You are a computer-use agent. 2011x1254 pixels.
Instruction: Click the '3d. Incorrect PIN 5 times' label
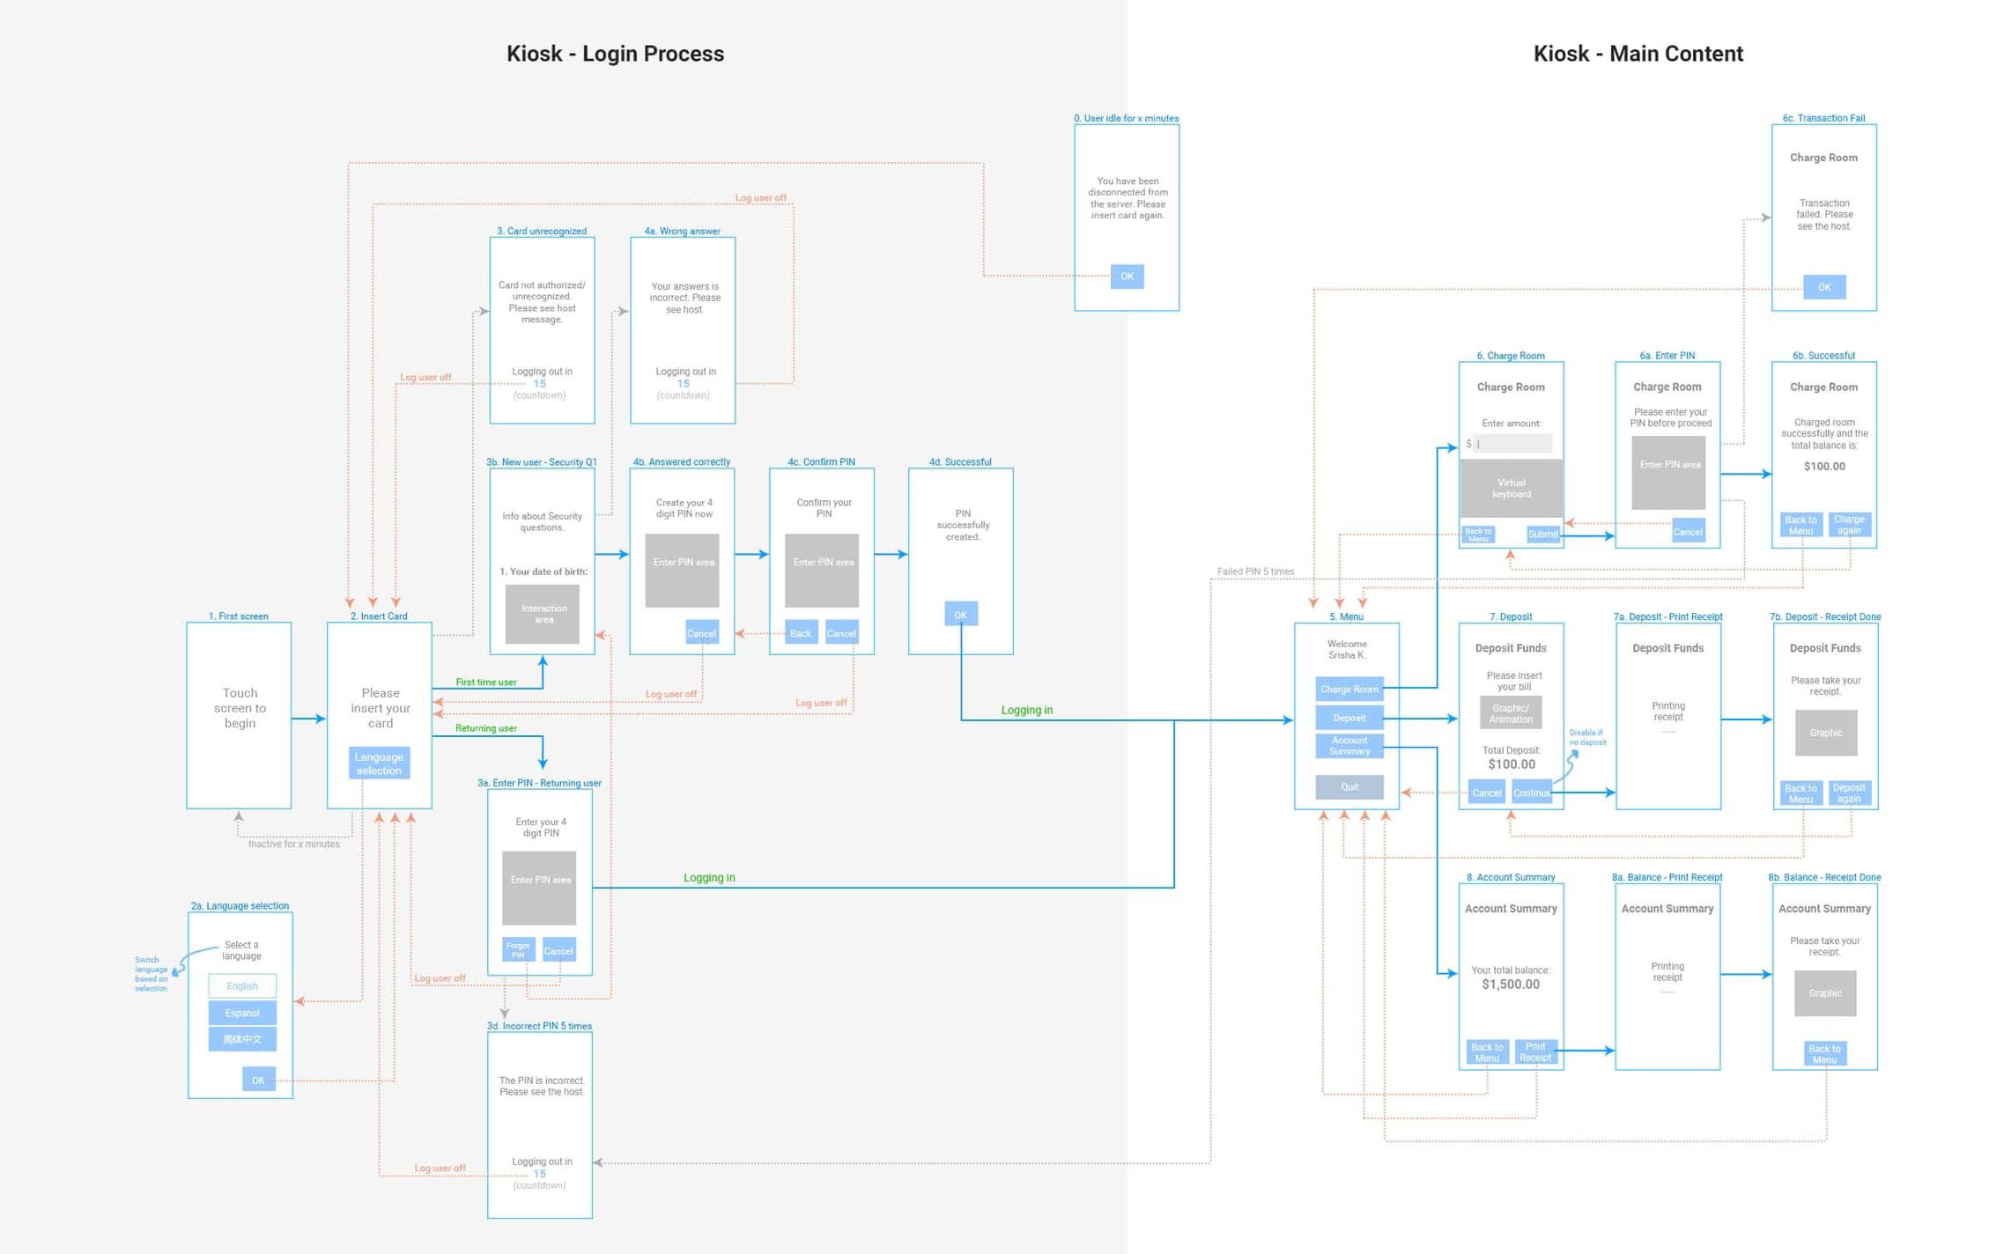tap(539, 1026)
